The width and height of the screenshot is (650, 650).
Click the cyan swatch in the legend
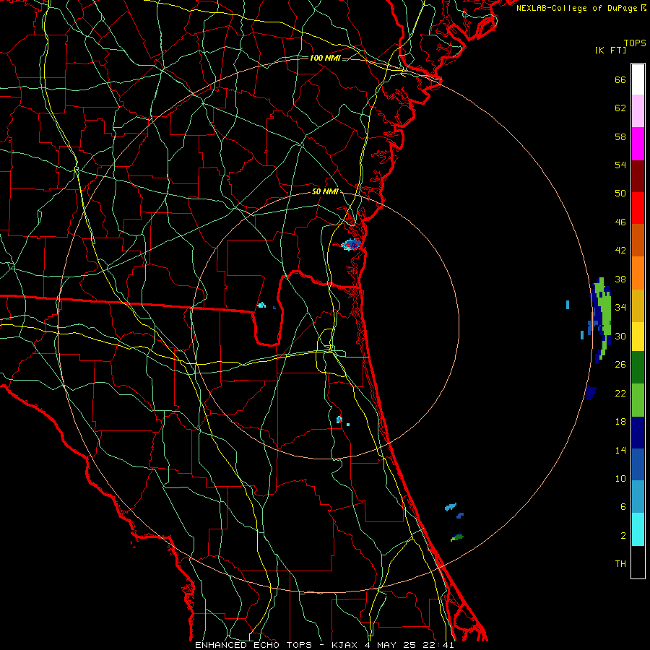638,529
